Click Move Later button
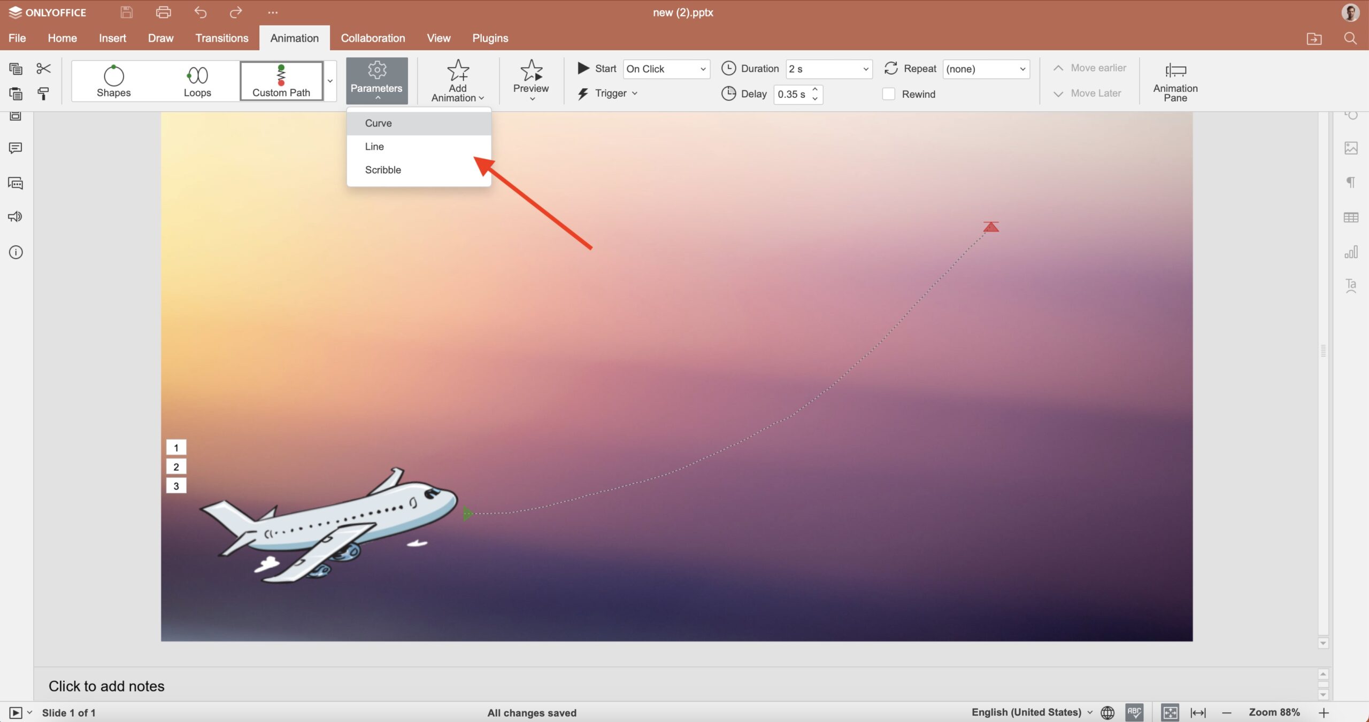The image size is (1369, 722). coord(1087,94)
